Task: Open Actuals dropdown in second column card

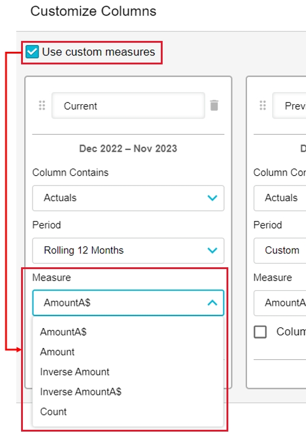Action: pyautogui.click(x=280, y=198)
